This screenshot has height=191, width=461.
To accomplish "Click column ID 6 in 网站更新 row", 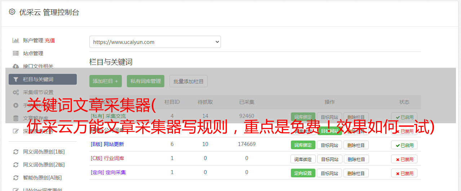I will [172, 144].
